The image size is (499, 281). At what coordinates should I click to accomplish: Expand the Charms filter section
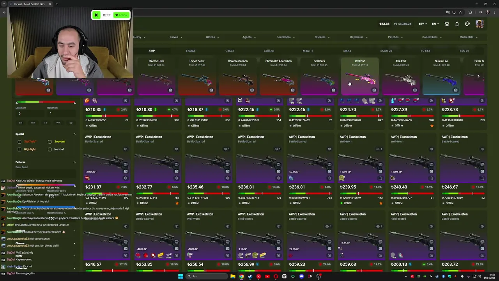point(74,243)
